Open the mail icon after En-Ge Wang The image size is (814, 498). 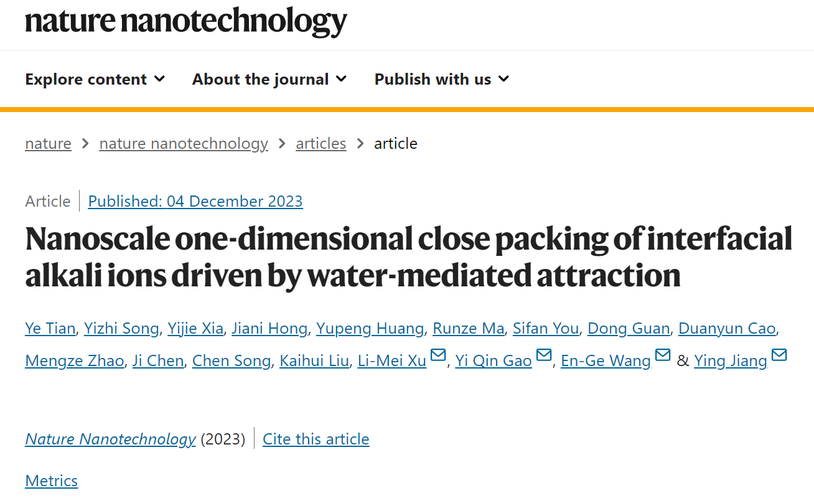pos(663,355)
